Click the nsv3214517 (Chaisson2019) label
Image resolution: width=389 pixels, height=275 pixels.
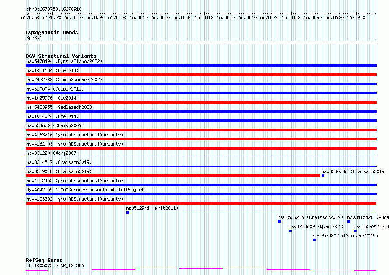tap(59, 162)
